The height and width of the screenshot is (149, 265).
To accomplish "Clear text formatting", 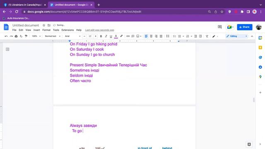I will click(x=207, y=36).
